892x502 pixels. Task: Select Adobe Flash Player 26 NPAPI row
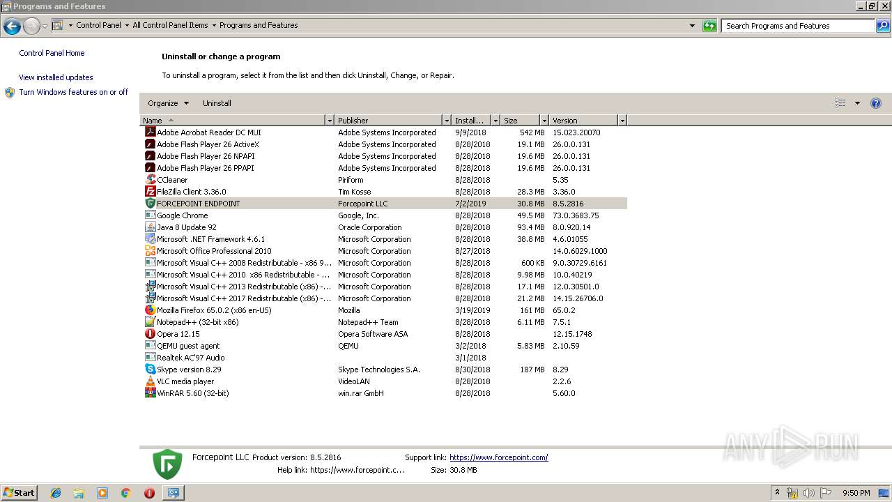pos(383,156)
